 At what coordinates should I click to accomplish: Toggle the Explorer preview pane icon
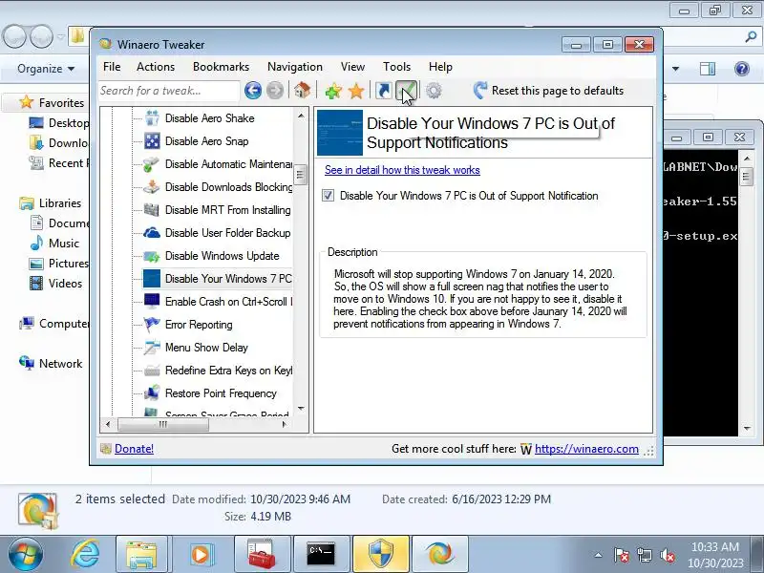coord(708,69)
